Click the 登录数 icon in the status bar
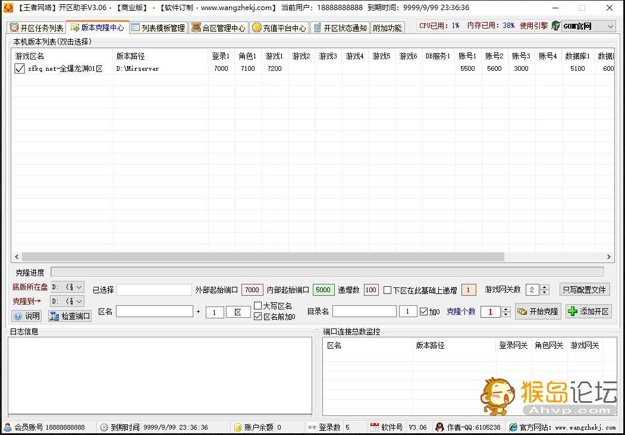 [312, 427]
